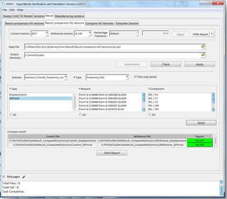Click the HVVH application icon in title bar
Image resolution: width=227 pixels, height=199 pixels.
(x=3, y=4)
